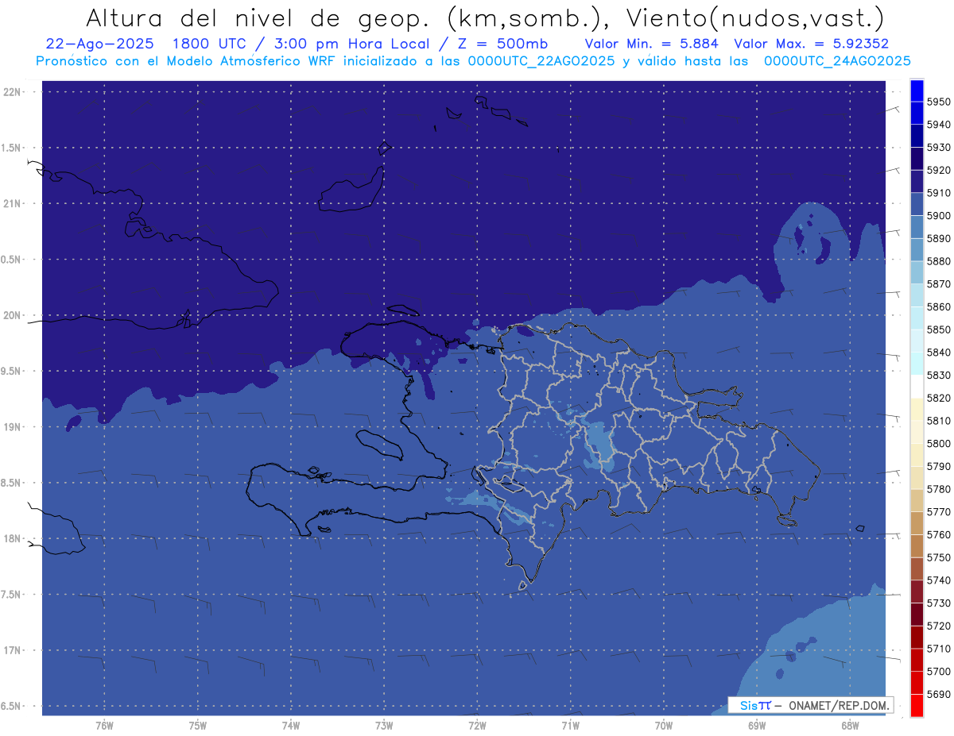Click the legend value '5730'
The image size is (954, 736).
click(x=939, y=603)
